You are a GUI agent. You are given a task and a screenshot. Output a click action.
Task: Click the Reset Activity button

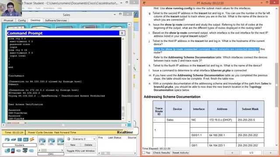[x=181, y=153]
